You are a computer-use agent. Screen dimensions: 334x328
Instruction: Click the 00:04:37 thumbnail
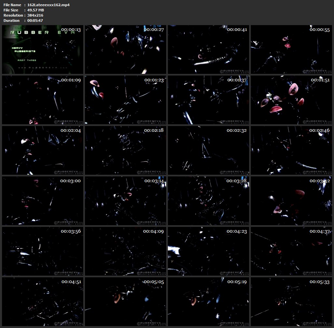tap(291, 251)
